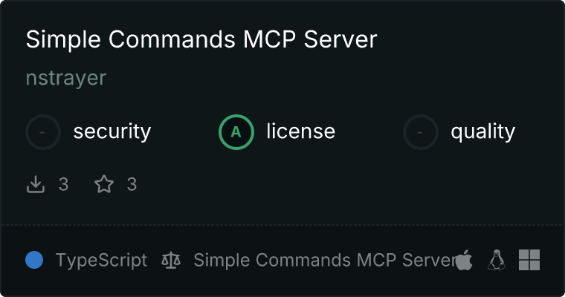
Task: Click the star count number
Action: [x=132, y=184]
